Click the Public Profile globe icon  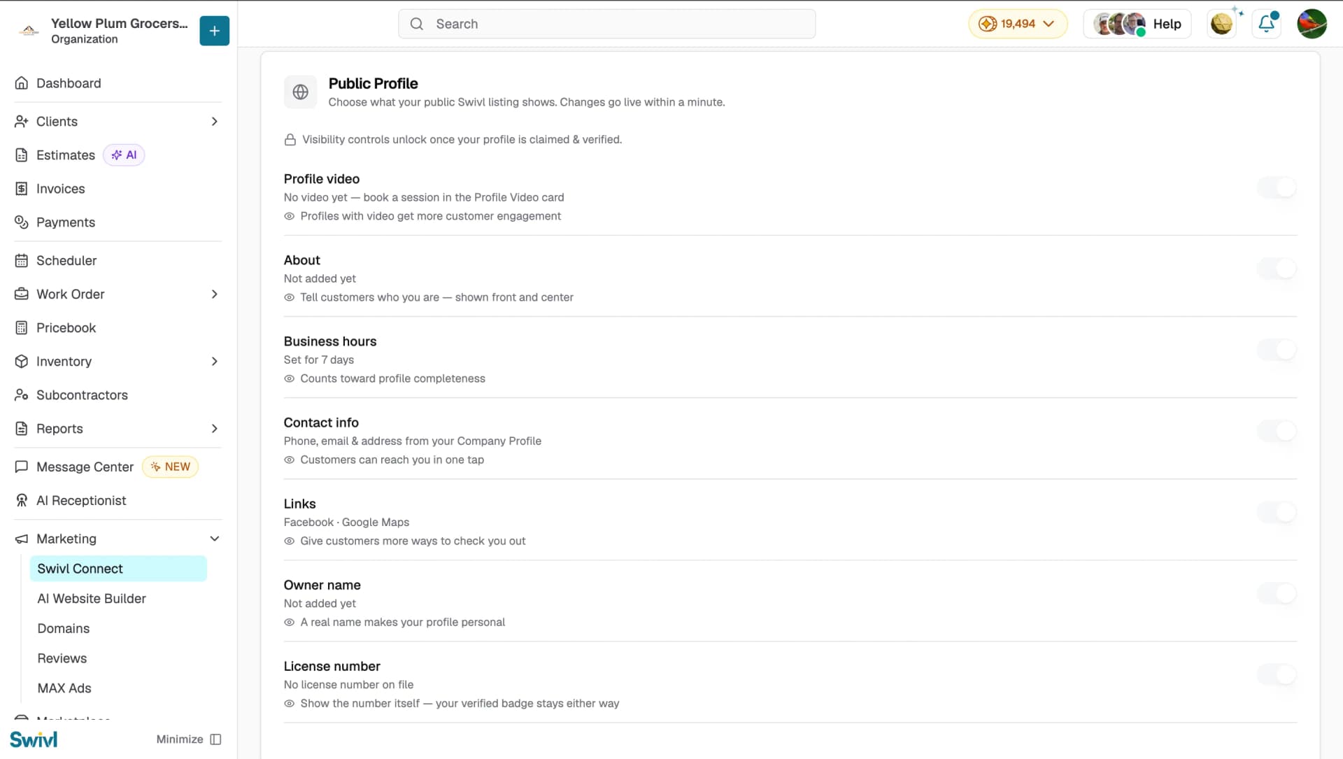point(301,92)
